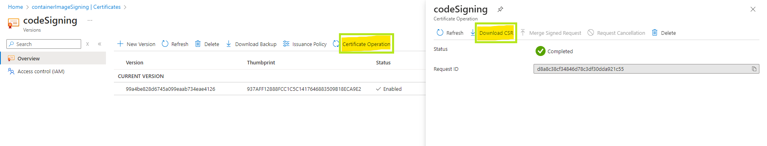
Task: Collapse the left sidebar with double chevron
Action: point(100,44)
